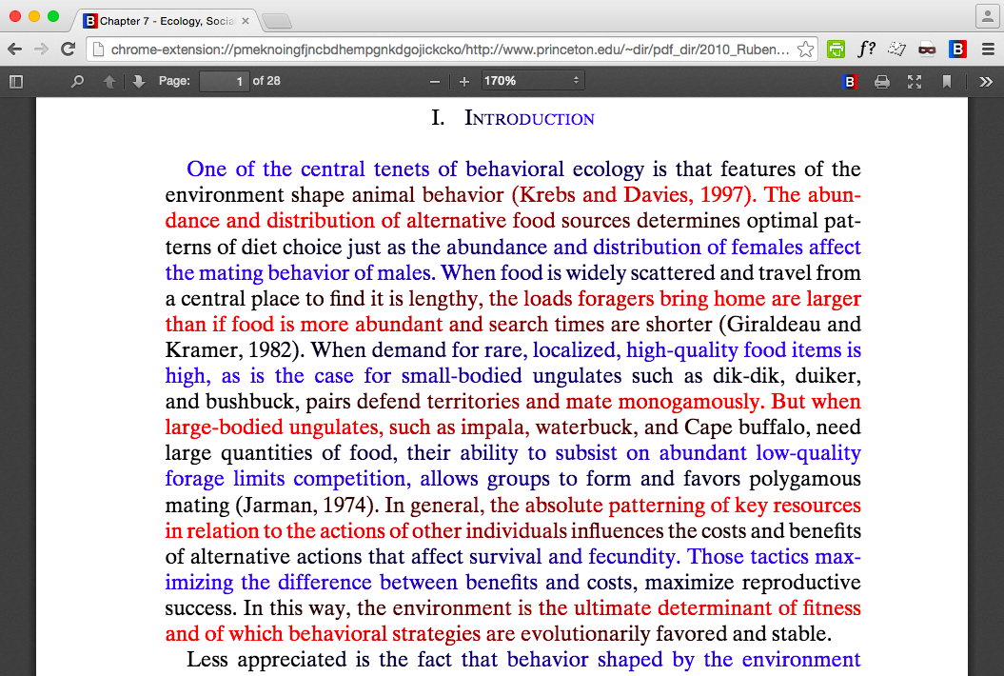
Task: Click the words 'Giraldeau and' in the text
Action: tap(794, 324)
